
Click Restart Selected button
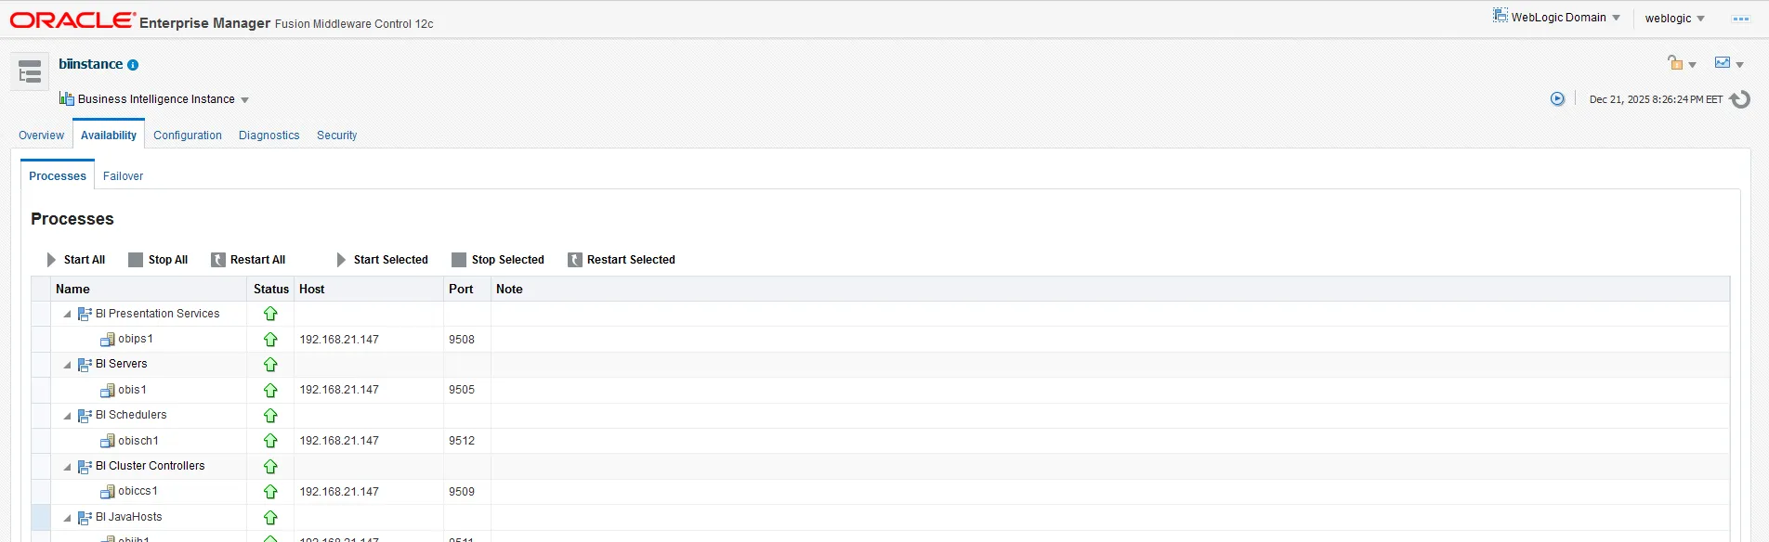622,260
